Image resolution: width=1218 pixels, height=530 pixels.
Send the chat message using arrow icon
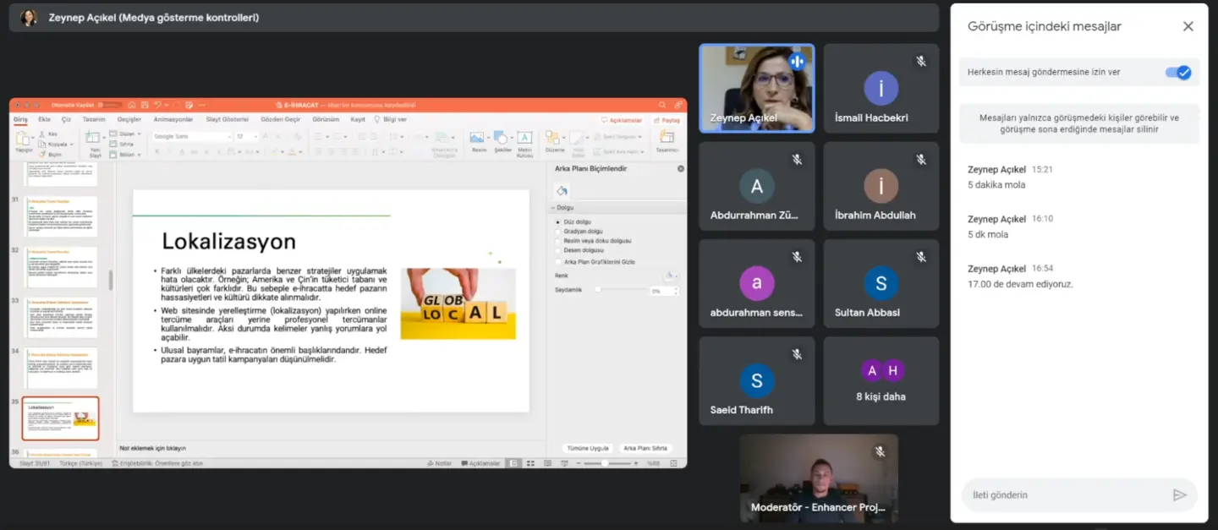coord(1179,495)
